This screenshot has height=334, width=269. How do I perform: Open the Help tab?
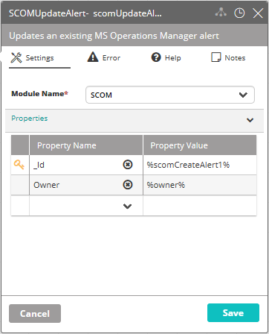point(166,57)
